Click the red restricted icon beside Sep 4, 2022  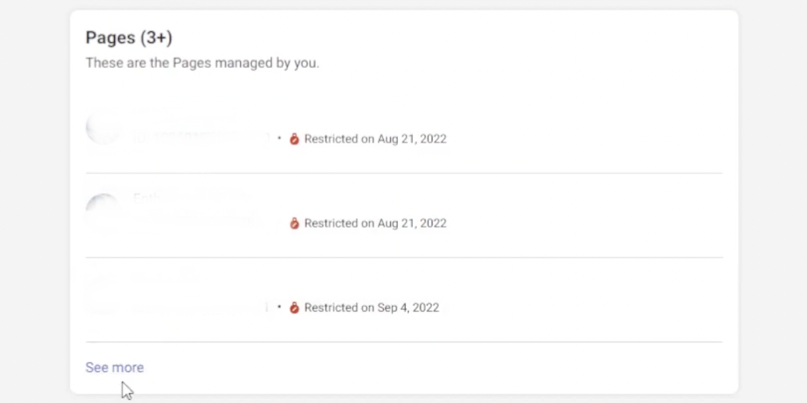(x=294, y=308)
